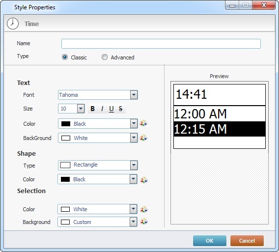The width and height of the screenshot is (279, 252).
Task: Toggle Bold text formatting
Action: point(92,109)
